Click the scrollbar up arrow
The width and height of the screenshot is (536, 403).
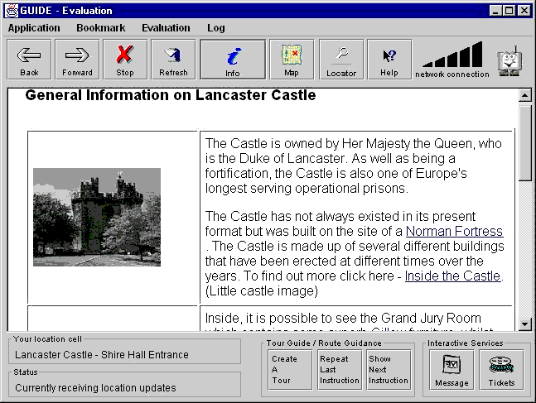(x=524, y=95)
